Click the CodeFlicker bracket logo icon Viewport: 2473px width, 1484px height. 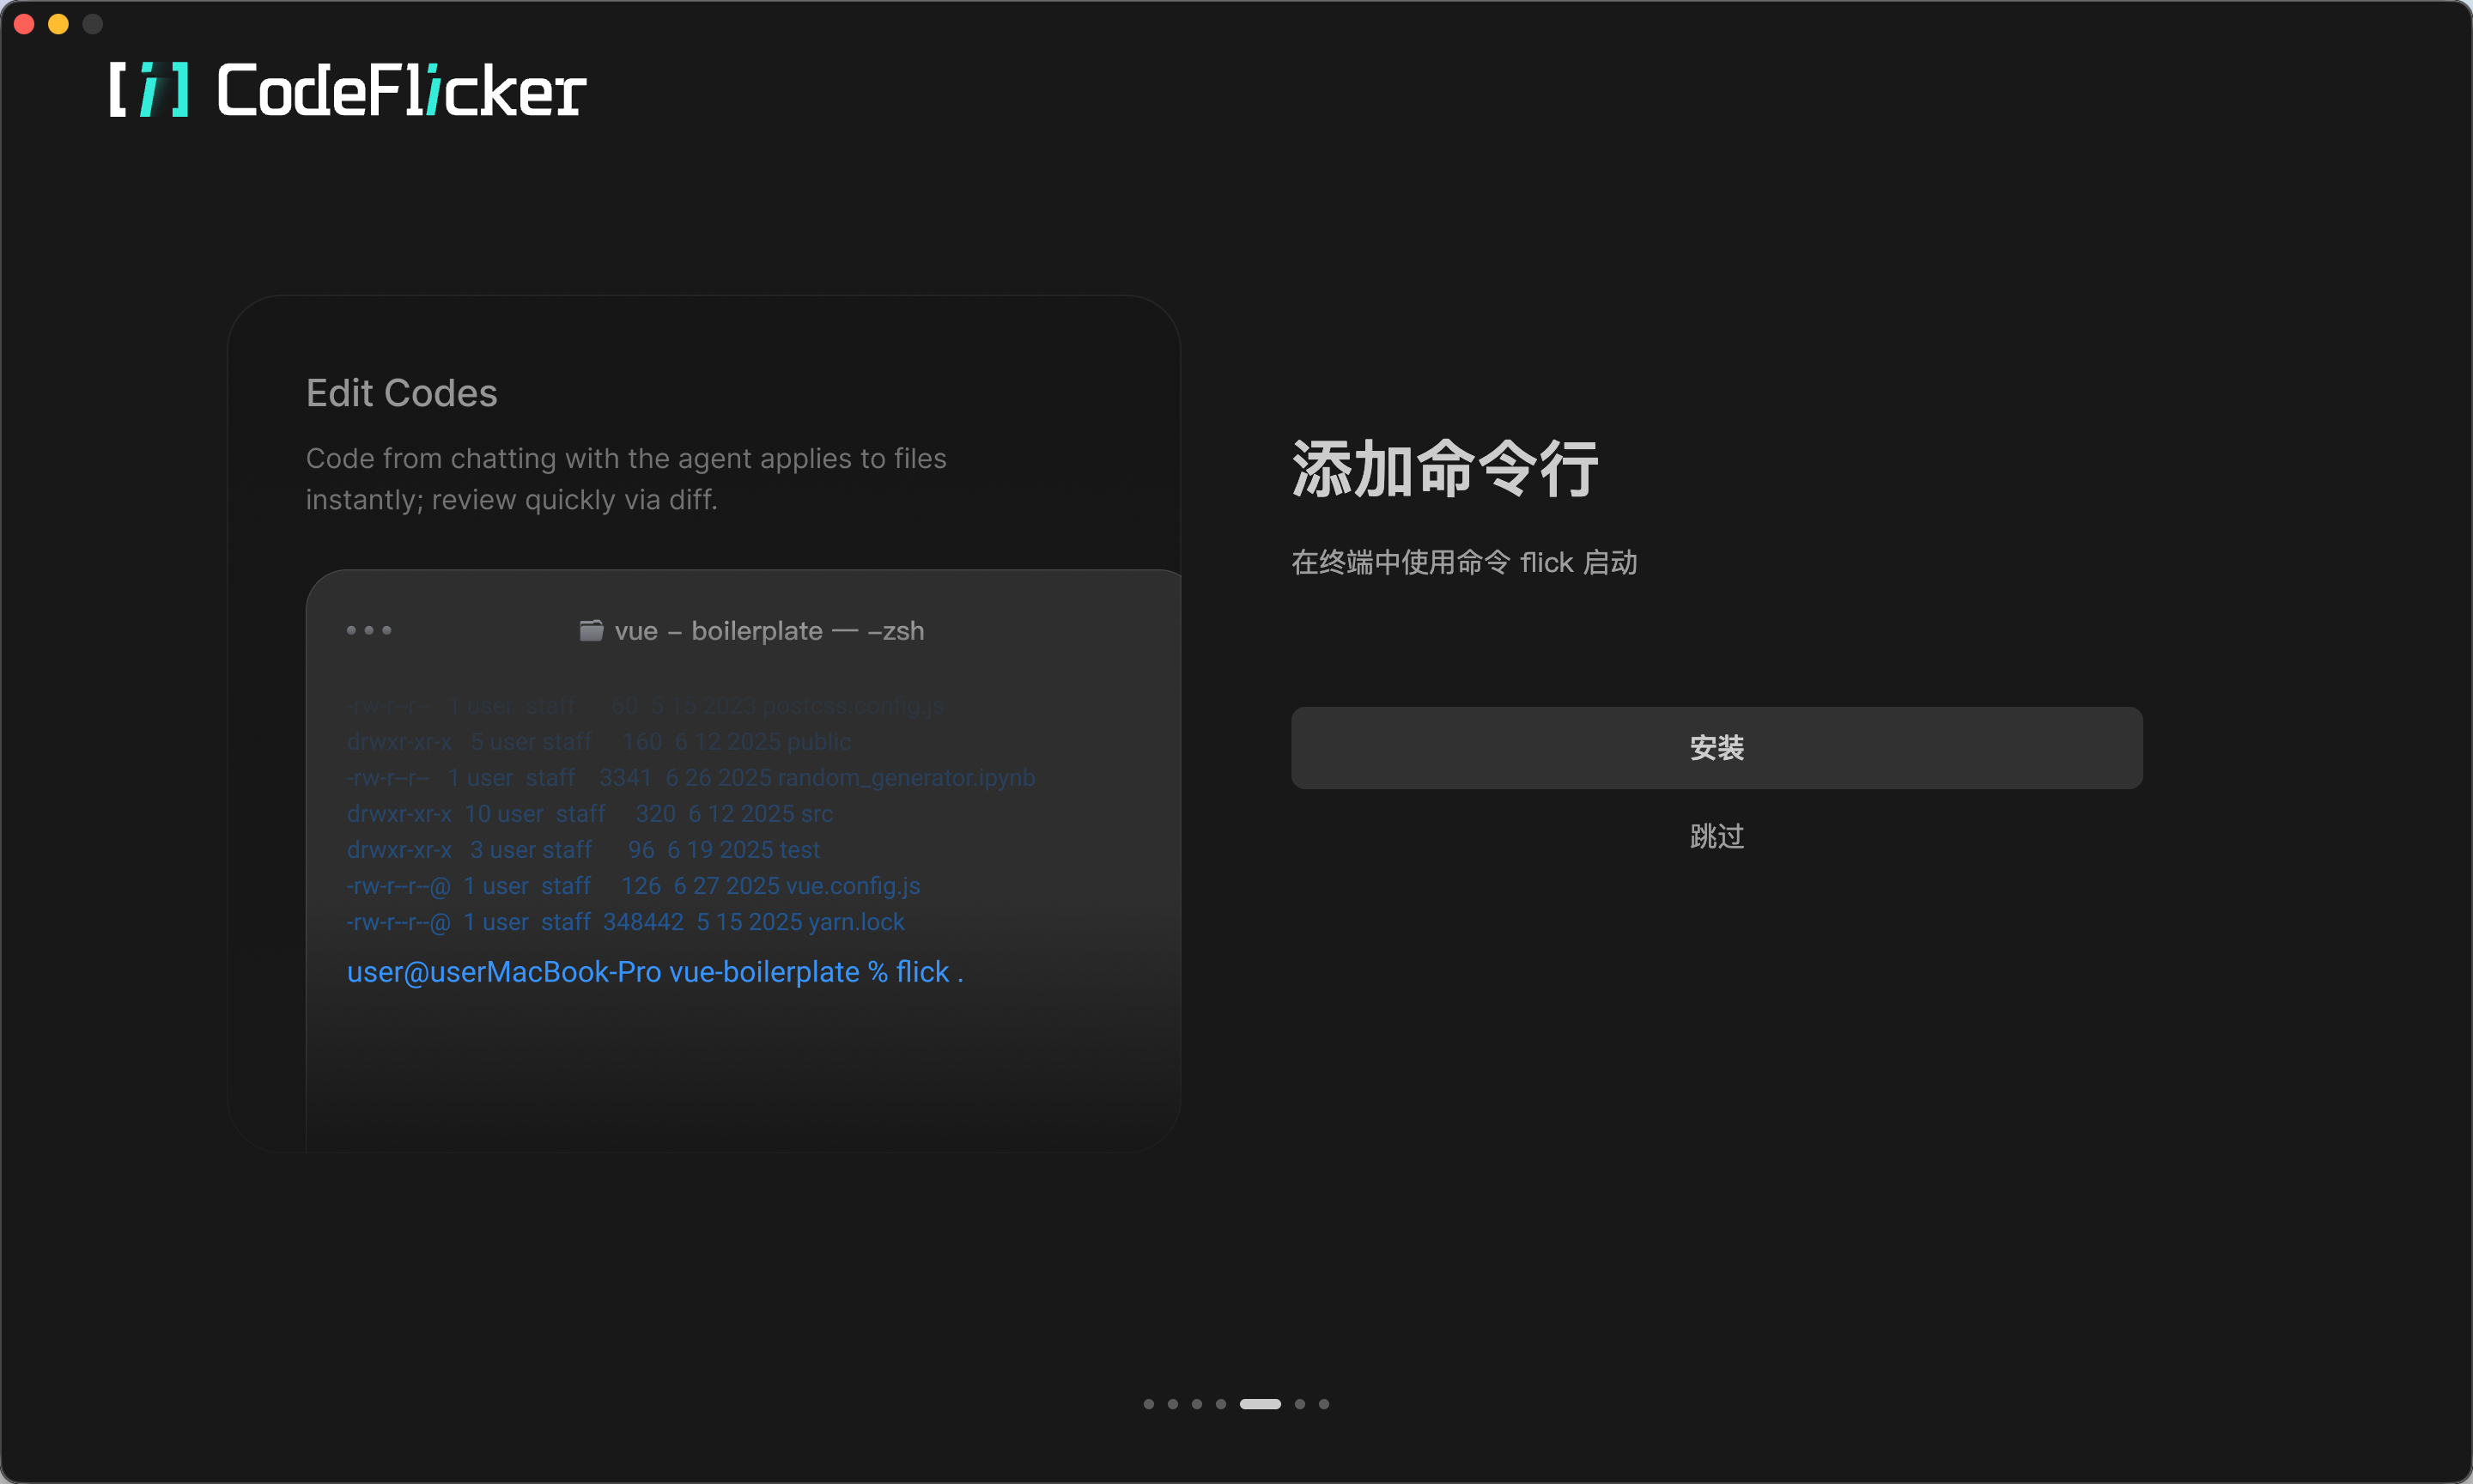[149, 90]
